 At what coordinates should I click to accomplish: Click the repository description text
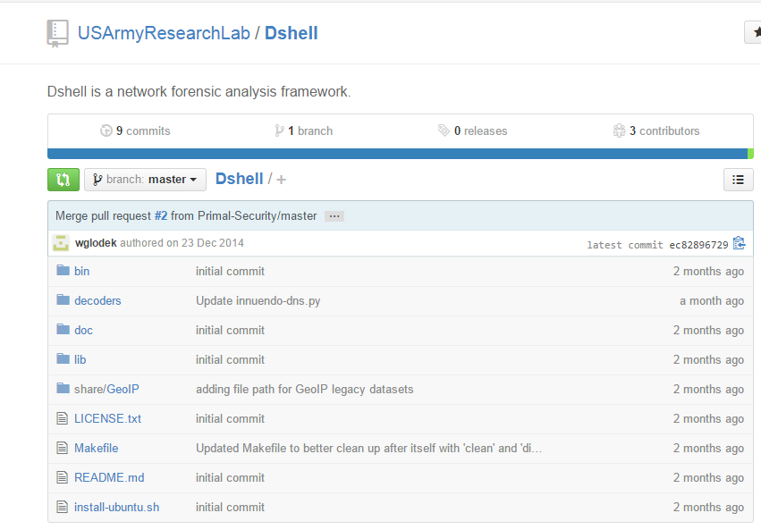point(199,92)
